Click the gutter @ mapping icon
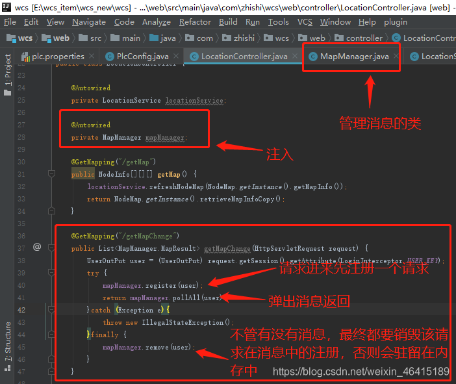456x384 pixels. 37,247
